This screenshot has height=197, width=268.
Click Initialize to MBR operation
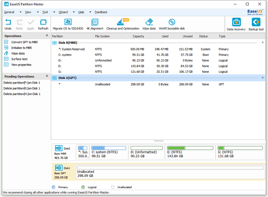(x=21, y=48)
